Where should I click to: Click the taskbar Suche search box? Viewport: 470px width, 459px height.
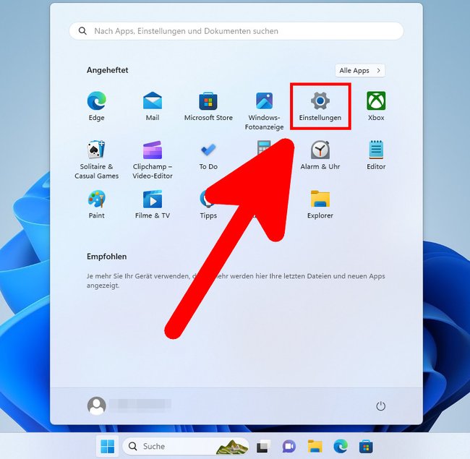pyautogui.click(x=186, y=447)
